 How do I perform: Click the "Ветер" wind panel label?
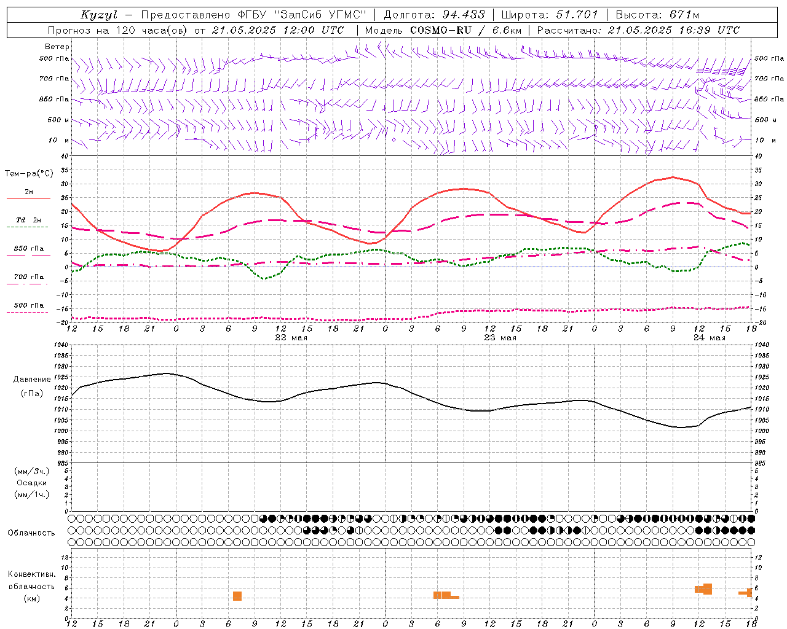tap(57, 47)
